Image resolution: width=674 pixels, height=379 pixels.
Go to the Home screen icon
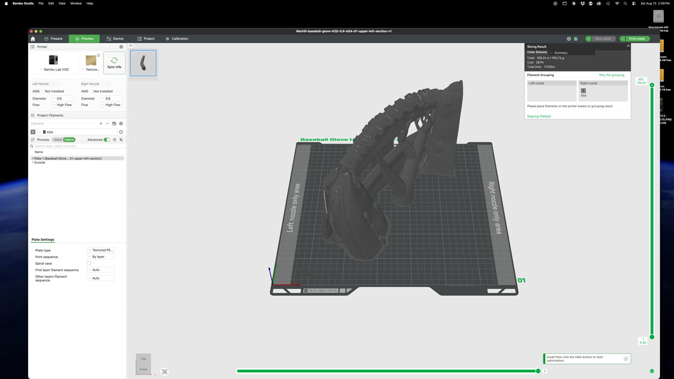coord(33,39)
